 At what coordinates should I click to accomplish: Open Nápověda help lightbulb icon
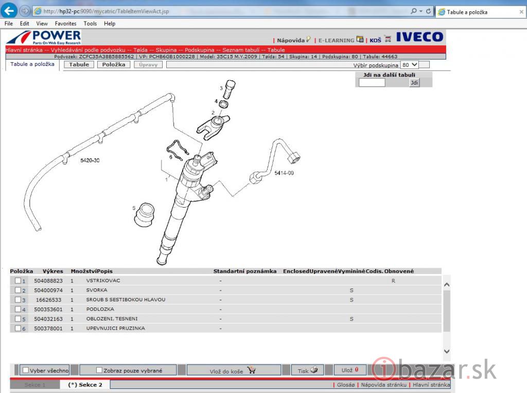308,39
